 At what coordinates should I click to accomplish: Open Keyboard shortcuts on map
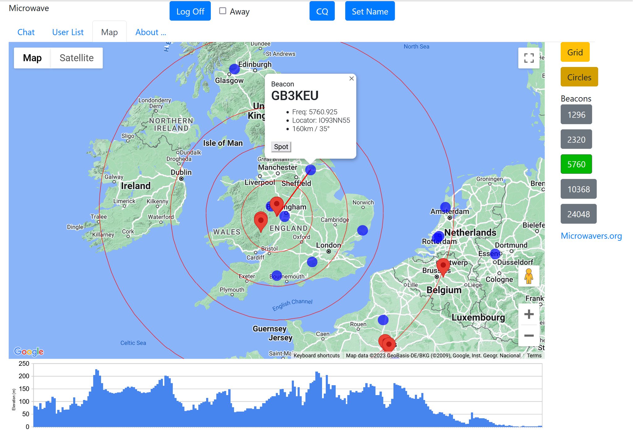[316, 355]
